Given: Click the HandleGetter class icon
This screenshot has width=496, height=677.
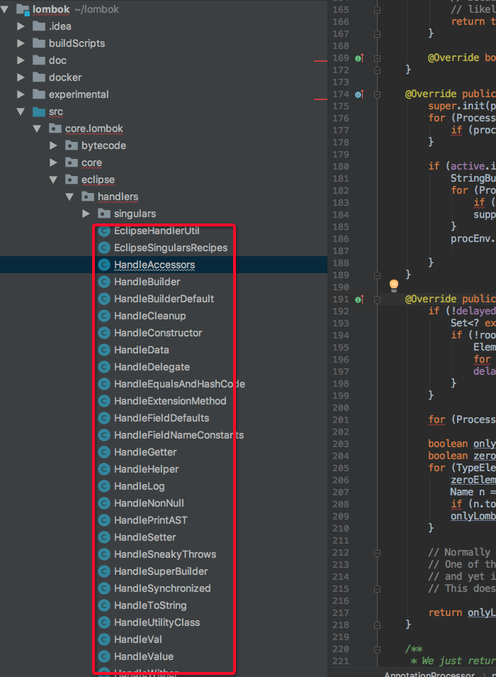Looking at the screenshot, I should tap(104, 452).
